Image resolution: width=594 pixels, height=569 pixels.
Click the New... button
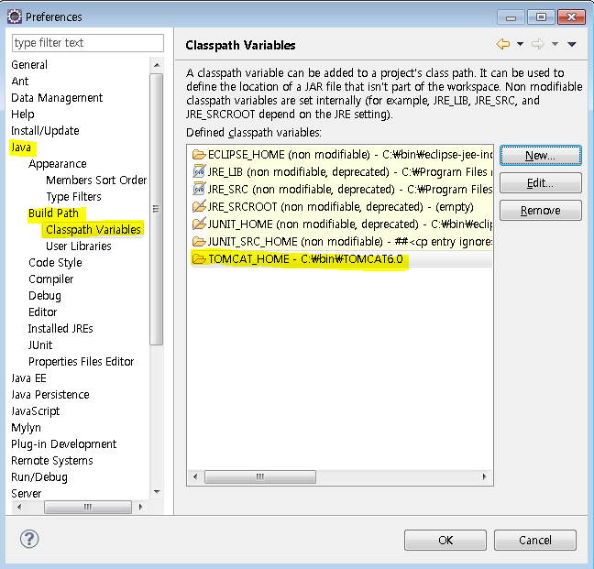[540, 156]
